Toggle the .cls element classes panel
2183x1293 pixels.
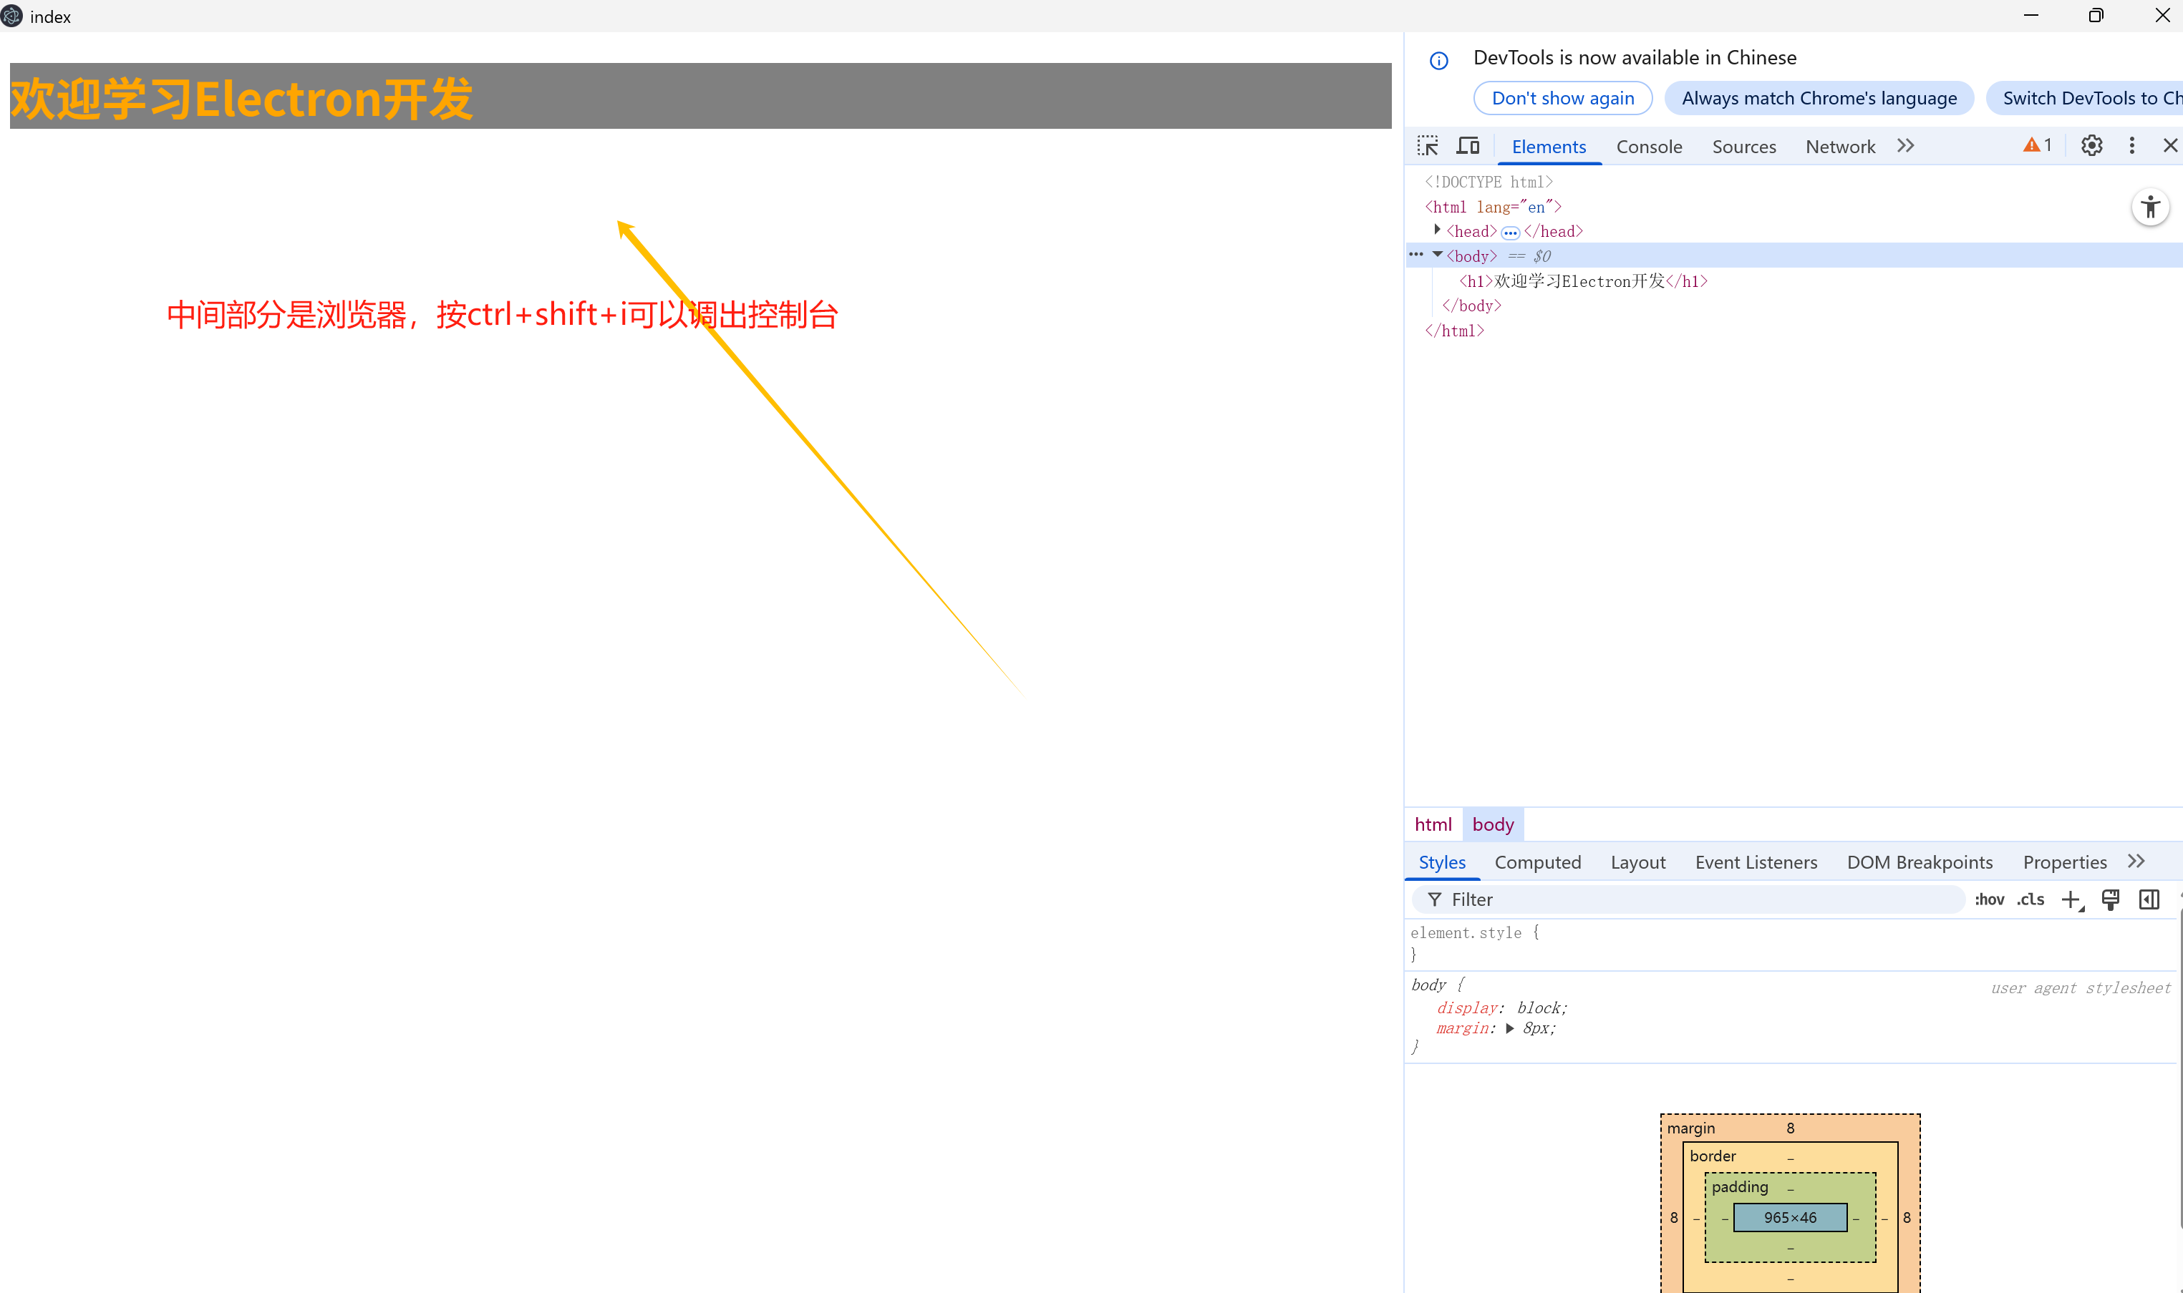point(2030,899)
